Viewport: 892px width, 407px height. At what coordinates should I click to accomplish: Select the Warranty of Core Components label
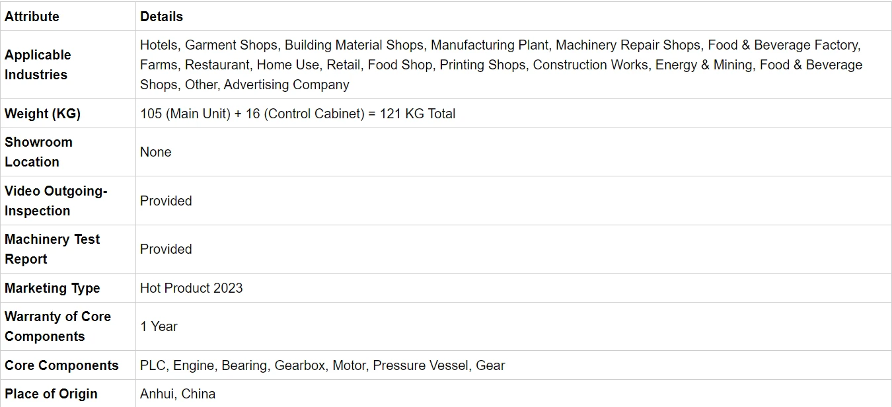click(57, 326)
